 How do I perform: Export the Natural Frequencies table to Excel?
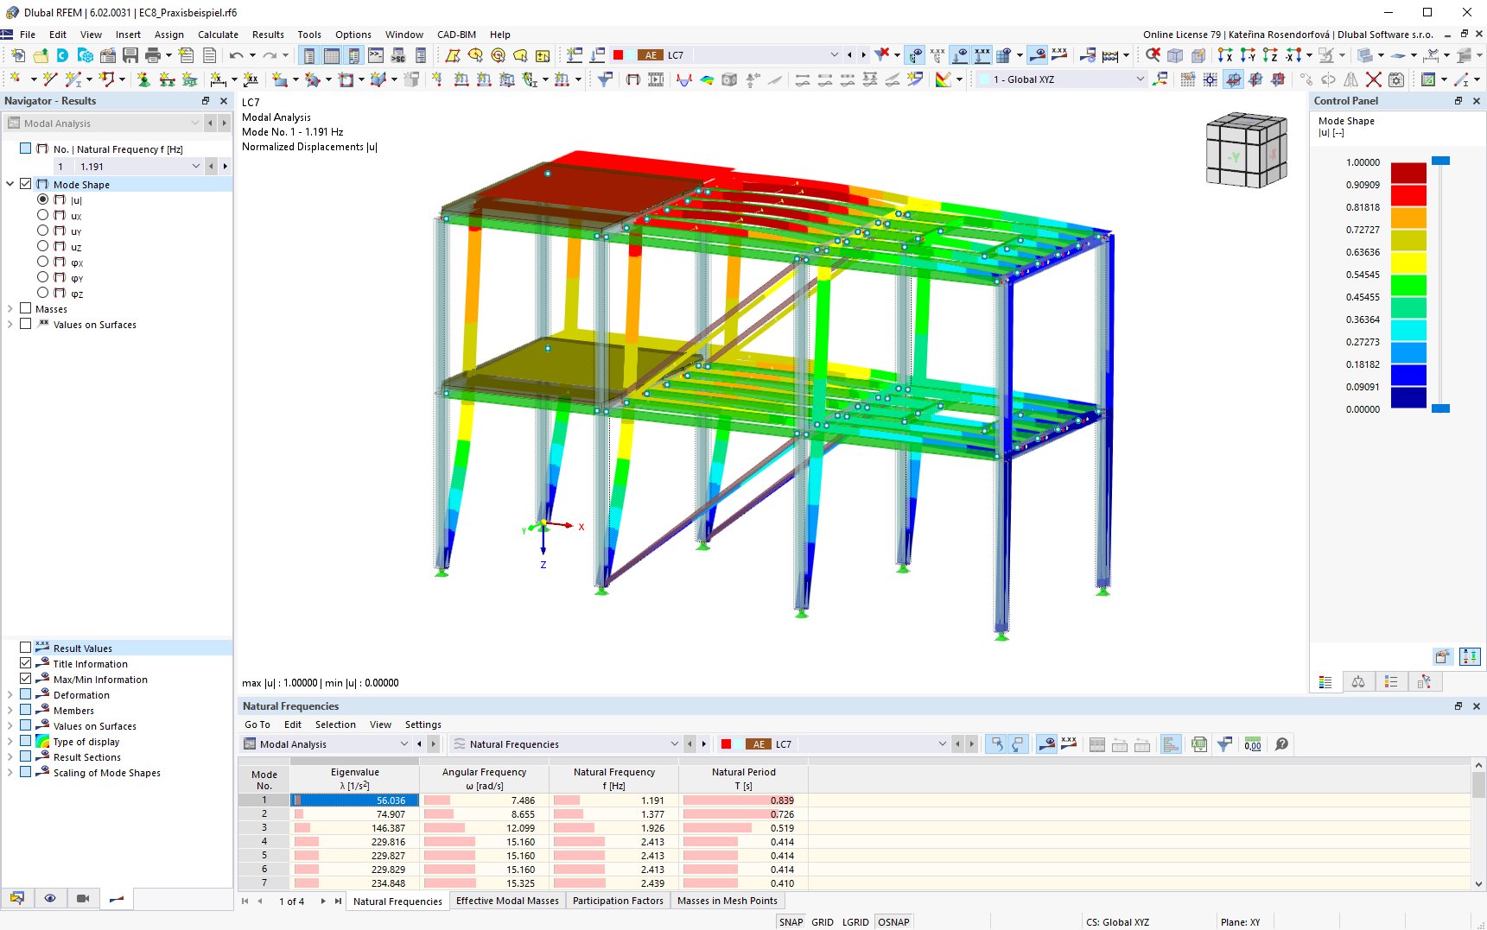click(1199, 743)
